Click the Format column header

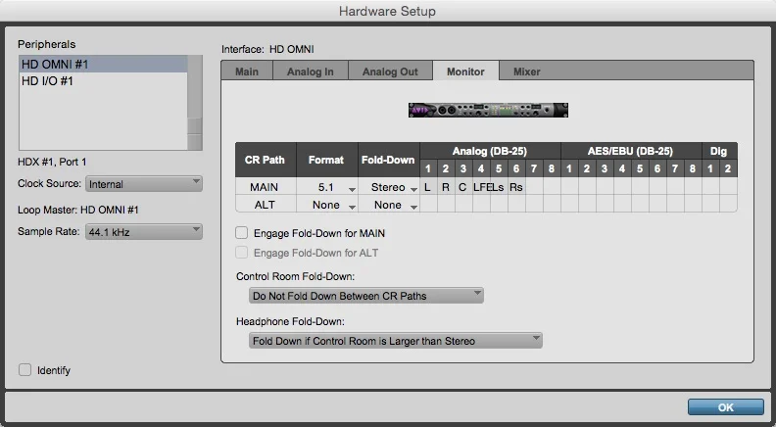point(326,160)
